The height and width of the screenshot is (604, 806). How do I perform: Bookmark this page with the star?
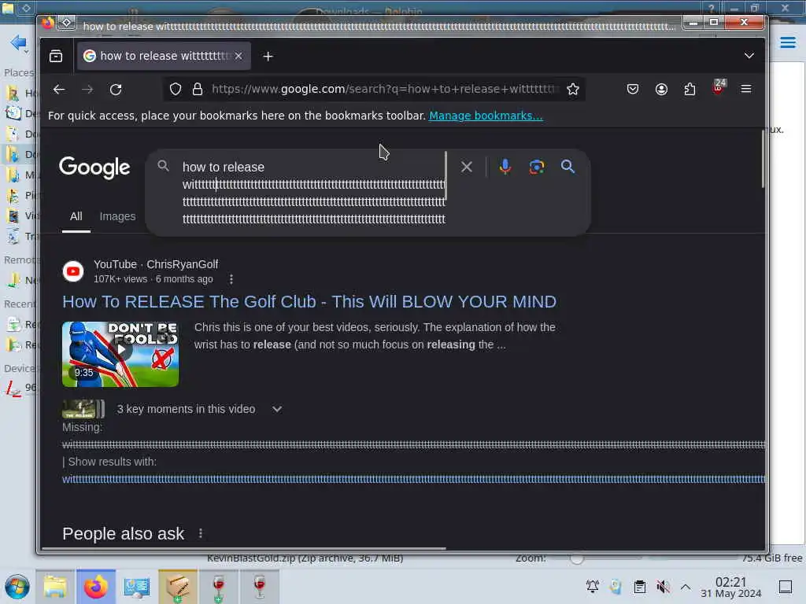pos(573,90)
